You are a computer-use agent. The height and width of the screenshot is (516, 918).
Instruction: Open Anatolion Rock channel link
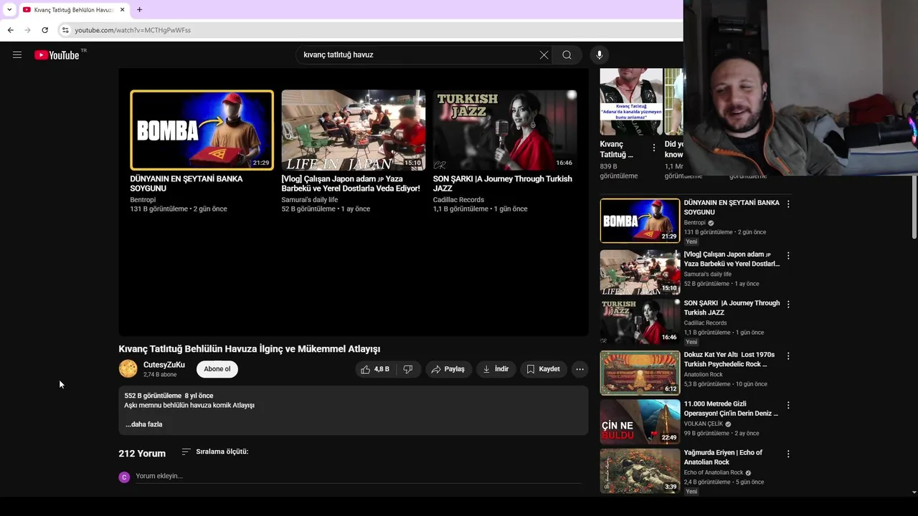703,375
